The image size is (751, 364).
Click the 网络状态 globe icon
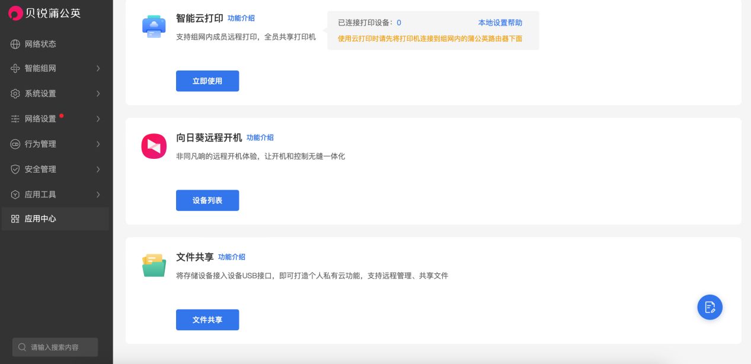pos(15,44)
